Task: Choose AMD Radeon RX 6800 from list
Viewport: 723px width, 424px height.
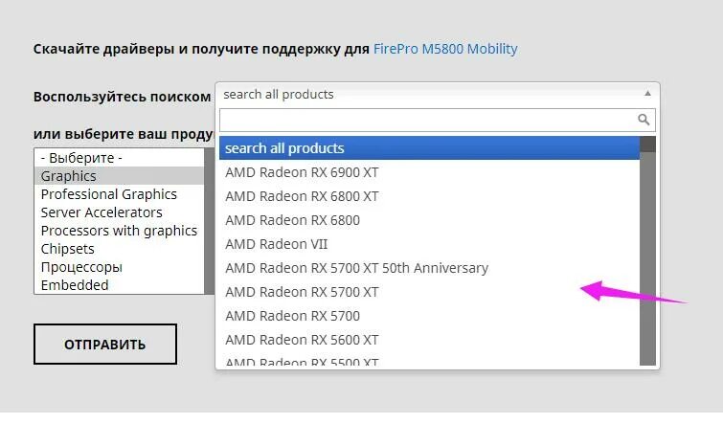Action: tap(429, 220)
